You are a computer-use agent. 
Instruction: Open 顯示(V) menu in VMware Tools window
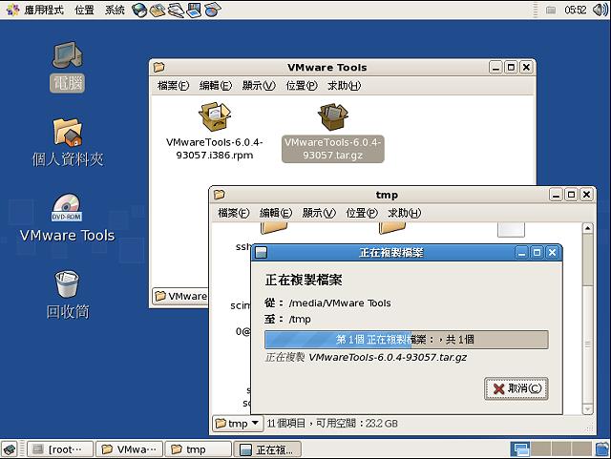coord(259,85)
